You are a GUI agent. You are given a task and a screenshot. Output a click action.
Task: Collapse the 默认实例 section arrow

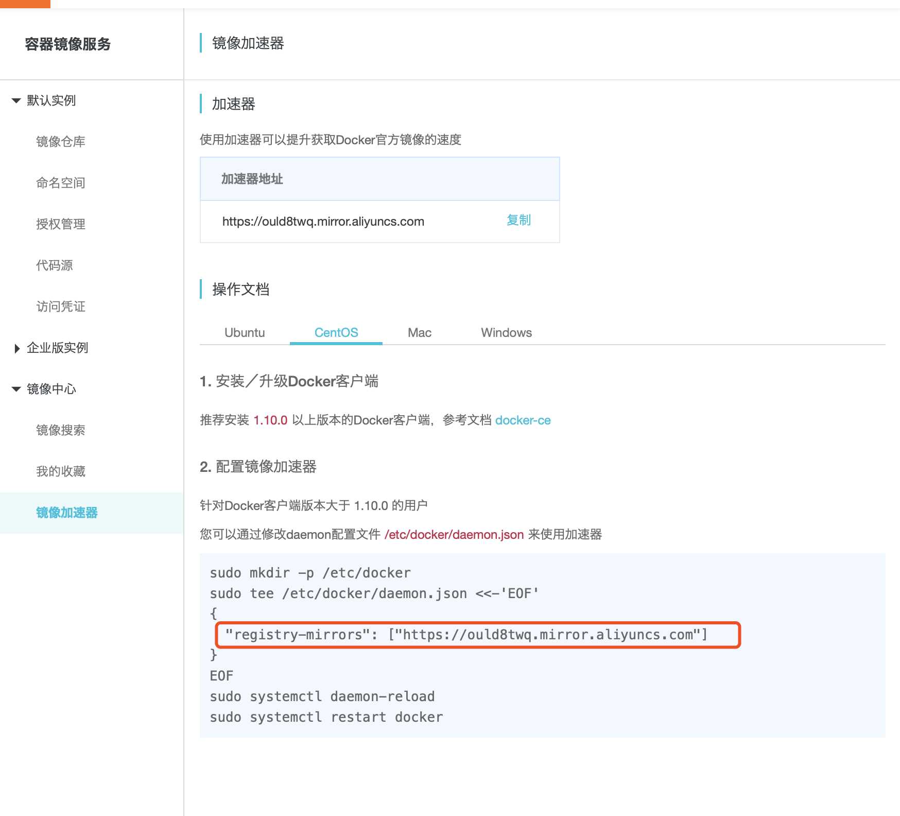tap(16, 100)
